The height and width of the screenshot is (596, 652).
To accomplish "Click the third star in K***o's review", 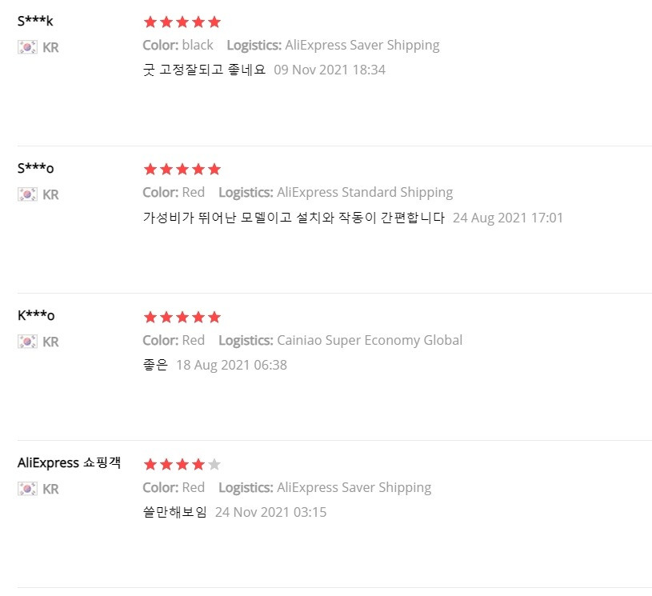I will coord(182,317).
